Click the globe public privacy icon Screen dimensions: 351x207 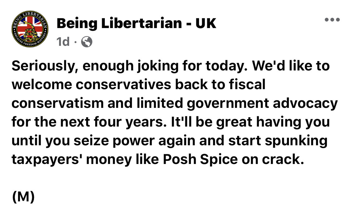pyautogui.click(x=87, y=42)
